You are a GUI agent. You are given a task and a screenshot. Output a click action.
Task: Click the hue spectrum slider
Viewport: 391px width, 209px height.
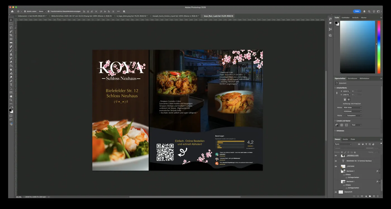tap(379, 47)
